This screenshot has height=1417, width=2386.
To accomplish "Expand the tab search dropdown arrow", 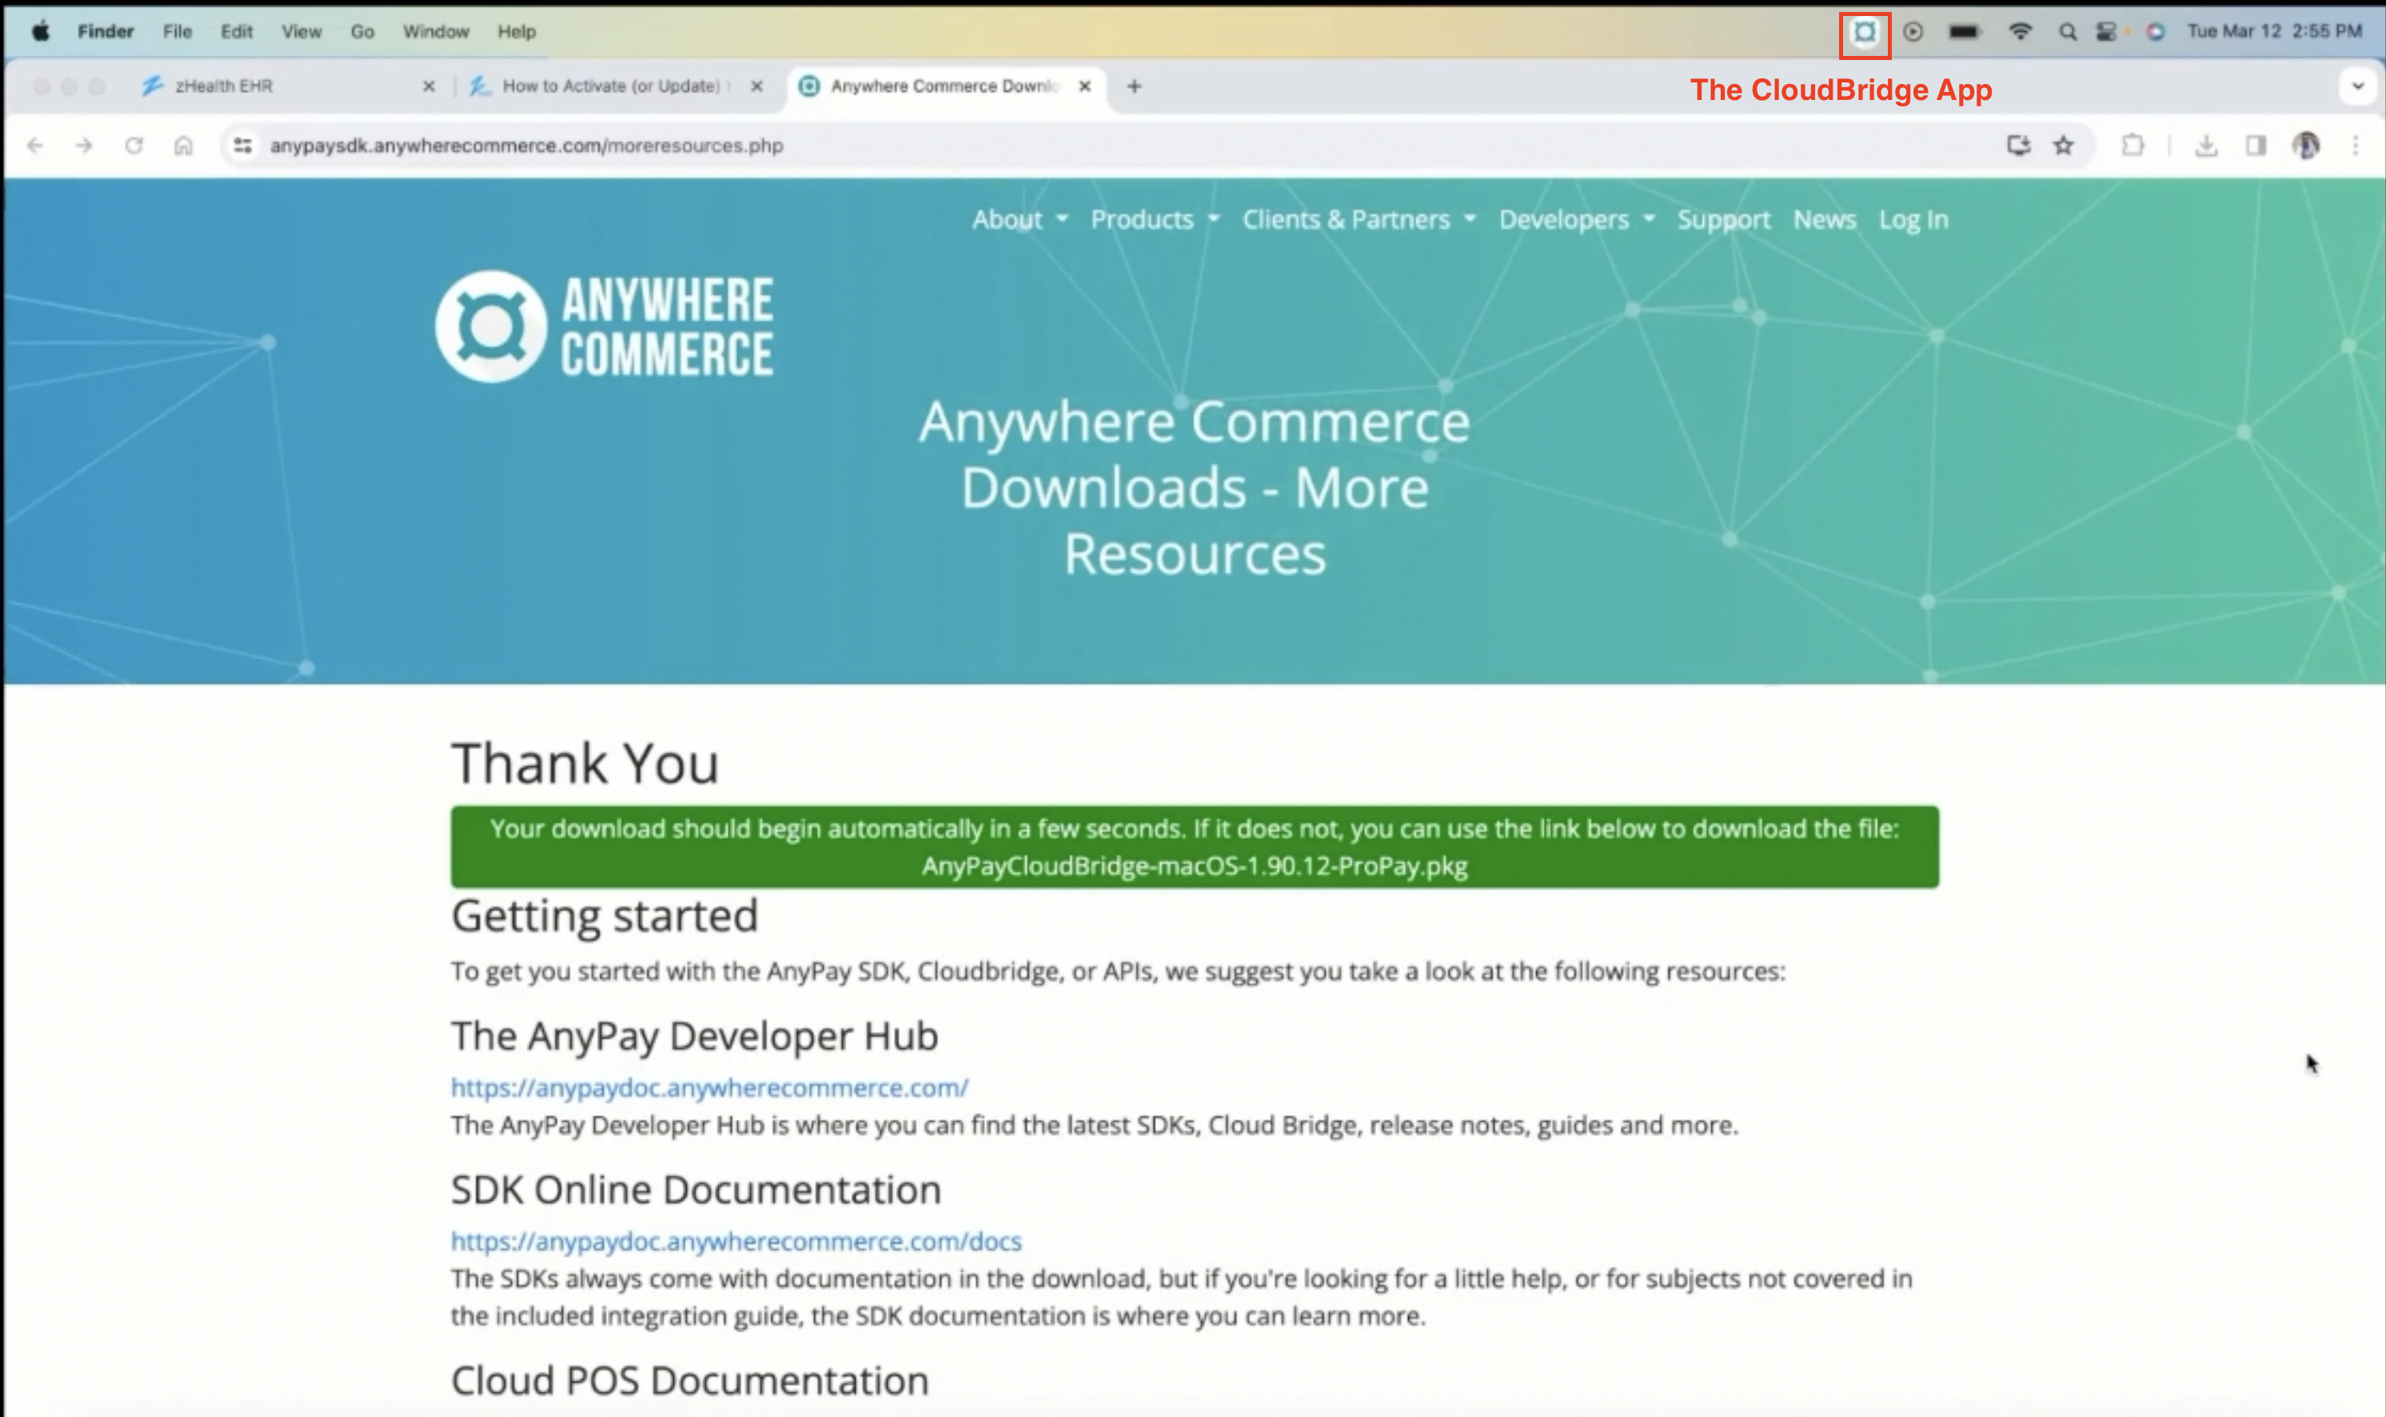I will 2357,86.
